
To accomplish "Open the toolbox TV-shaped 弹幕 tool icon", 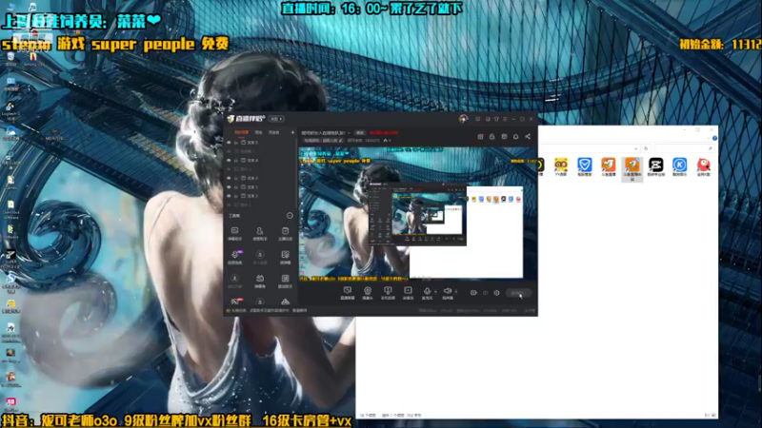I will (260, 280).
